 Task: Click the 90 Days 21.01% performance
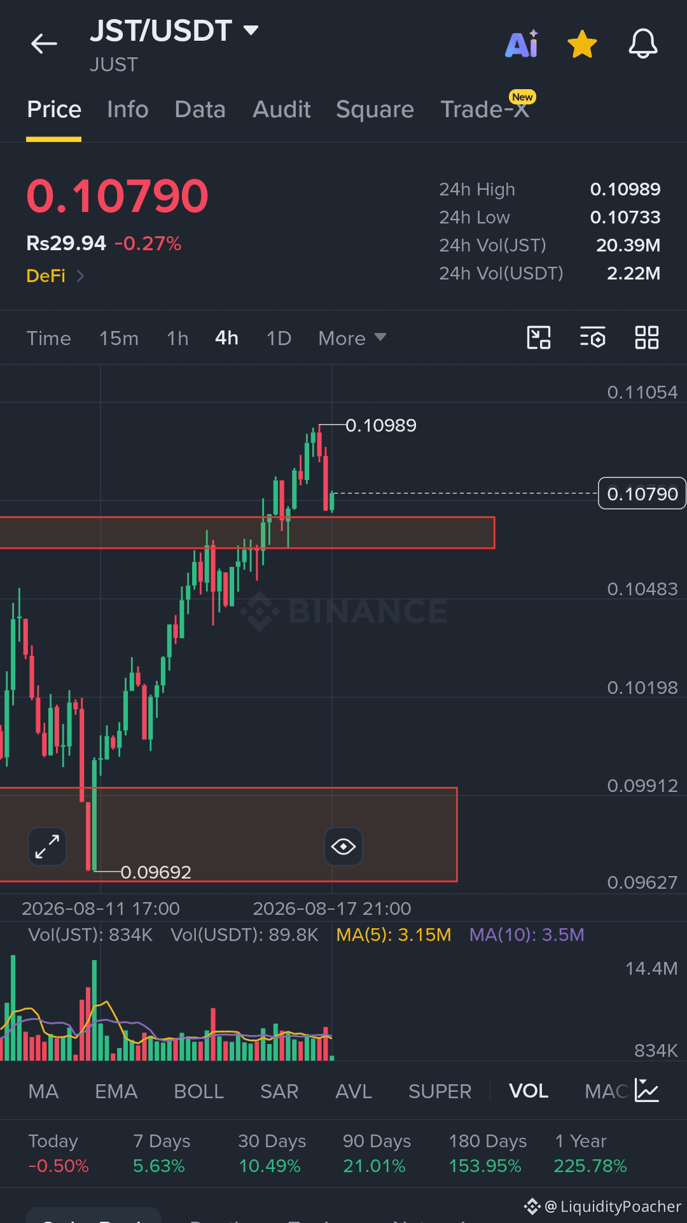[x=377, y=1153]
